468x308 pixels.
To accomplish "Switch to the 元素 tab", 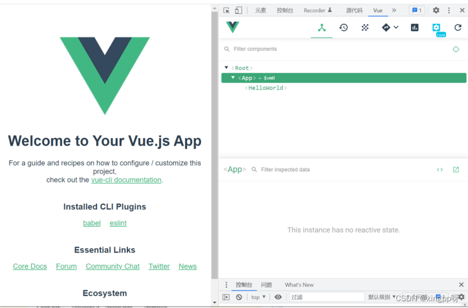I will [261, 11].
